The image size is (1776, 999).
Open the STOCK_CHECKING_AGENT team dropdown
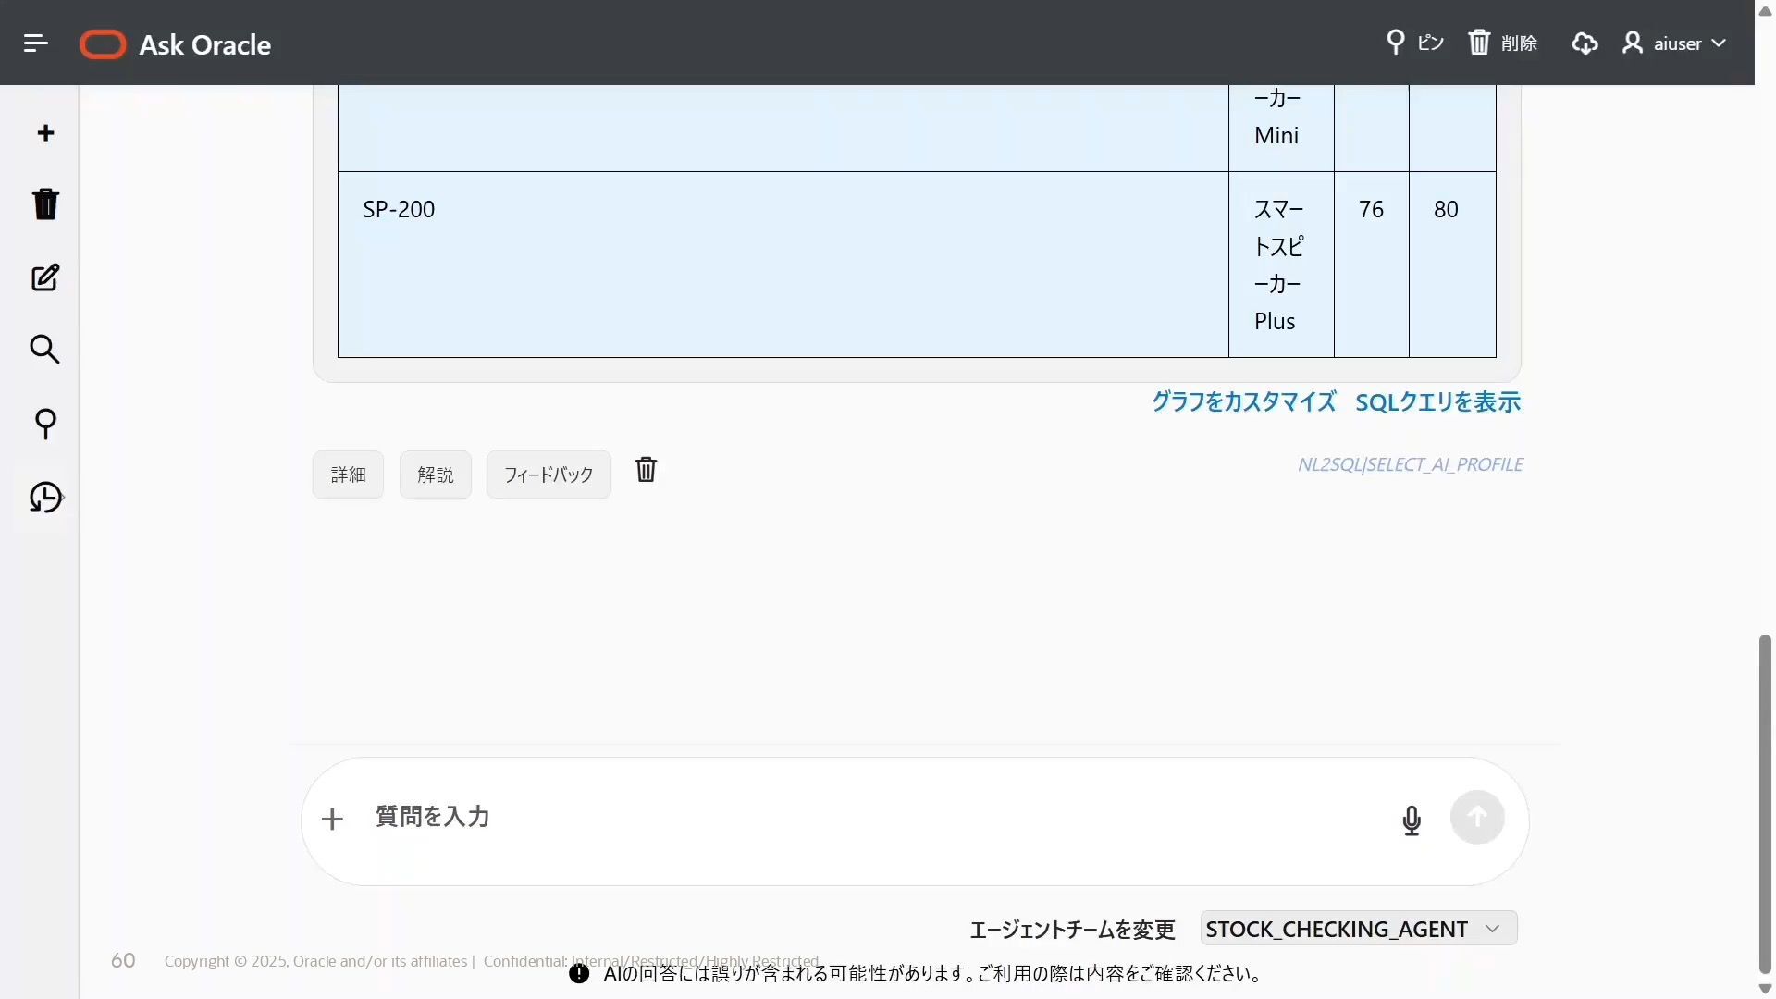(1358, 929)
